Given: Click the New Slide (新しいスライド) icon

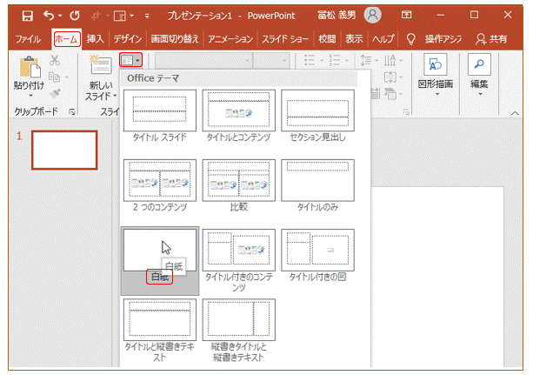Looking at the screenshot, I should (101, 67).
